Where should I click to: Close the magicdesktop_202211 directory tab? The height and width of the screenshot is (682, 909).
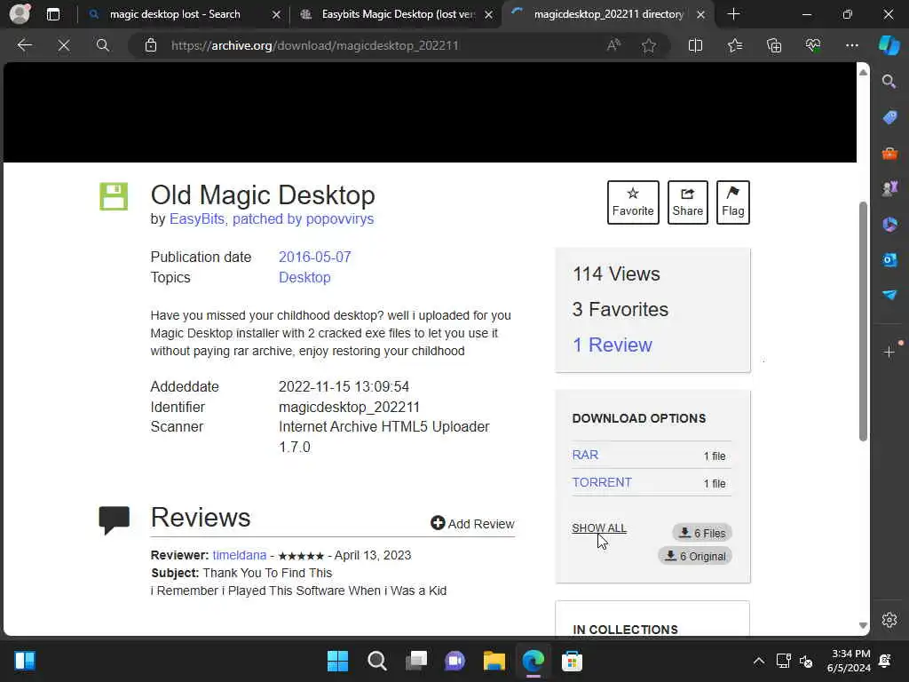coord(701,14)
